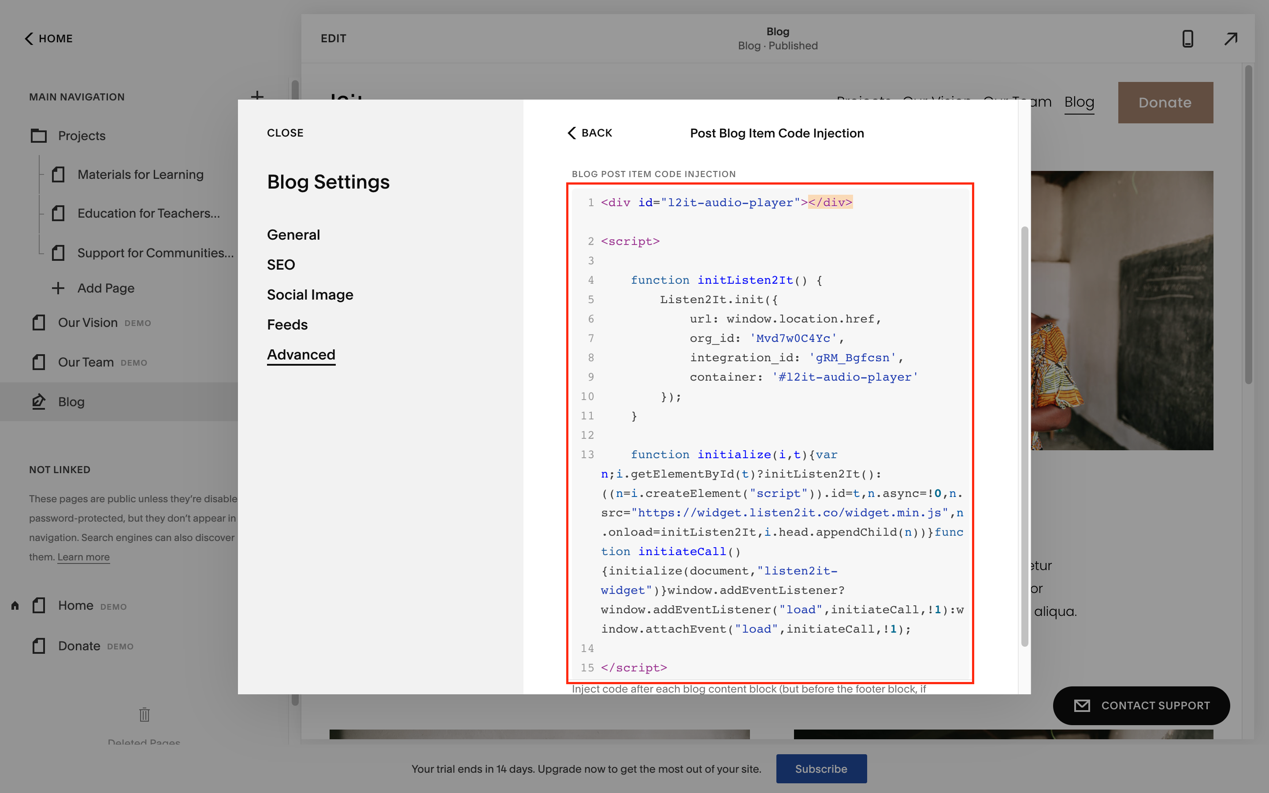
Task: Click the envelope icon in Contact Support
Action: coord(1082,705)
